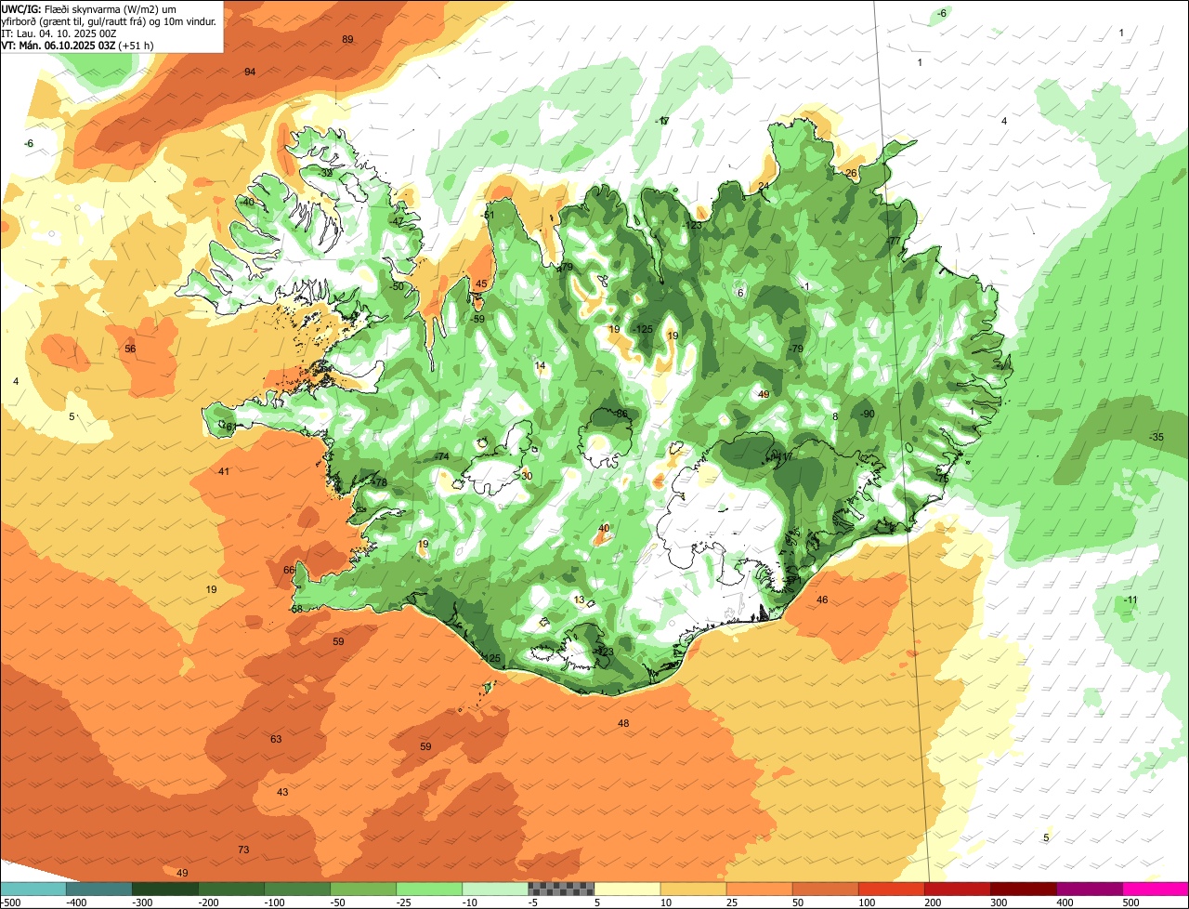The image size is (1189, 909).
Task: Click the map value '66'
Action: 289,570
